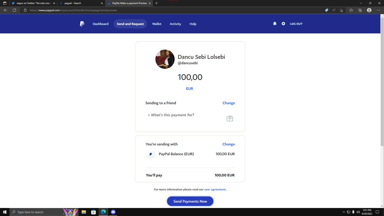384x216 pixels.
Task: Go back with the browser back arrow
Action: pos(5,10)
